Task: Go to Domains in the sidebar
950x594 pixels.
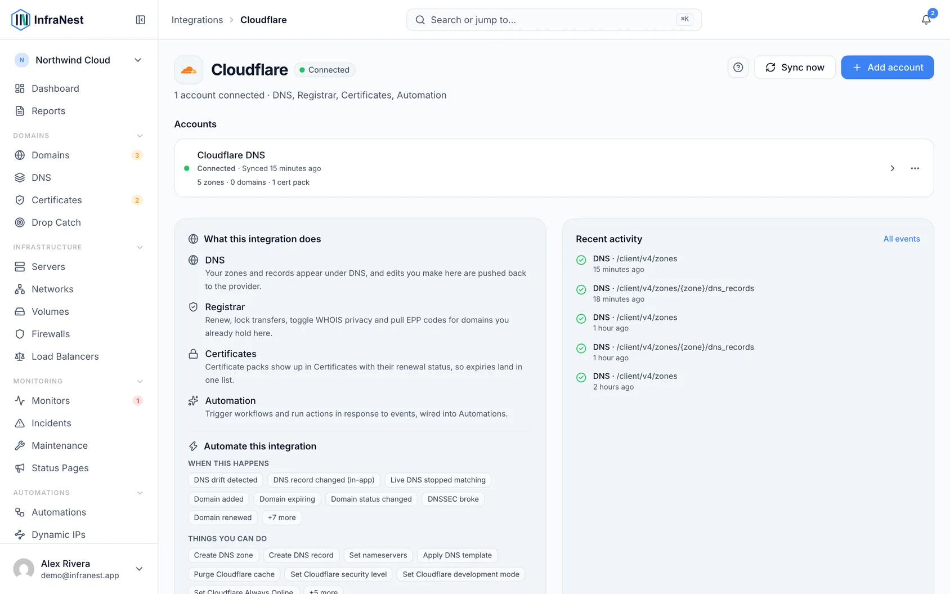Action: pos(79,155)
